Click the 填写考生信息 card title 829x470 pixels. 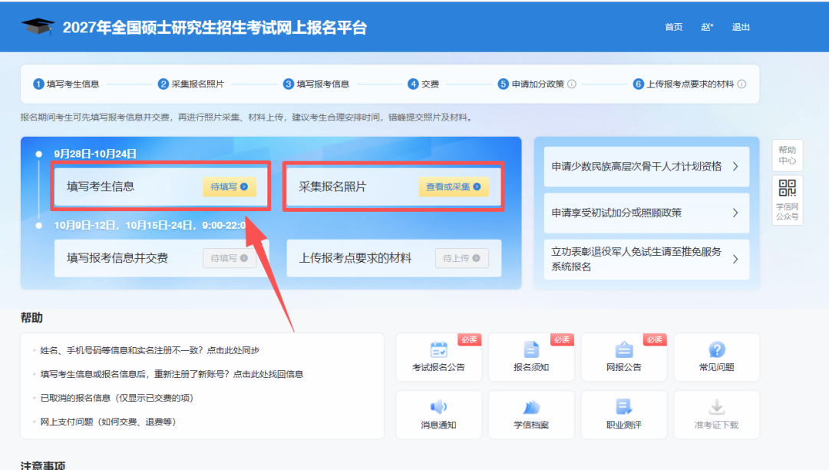coord(101,187)
